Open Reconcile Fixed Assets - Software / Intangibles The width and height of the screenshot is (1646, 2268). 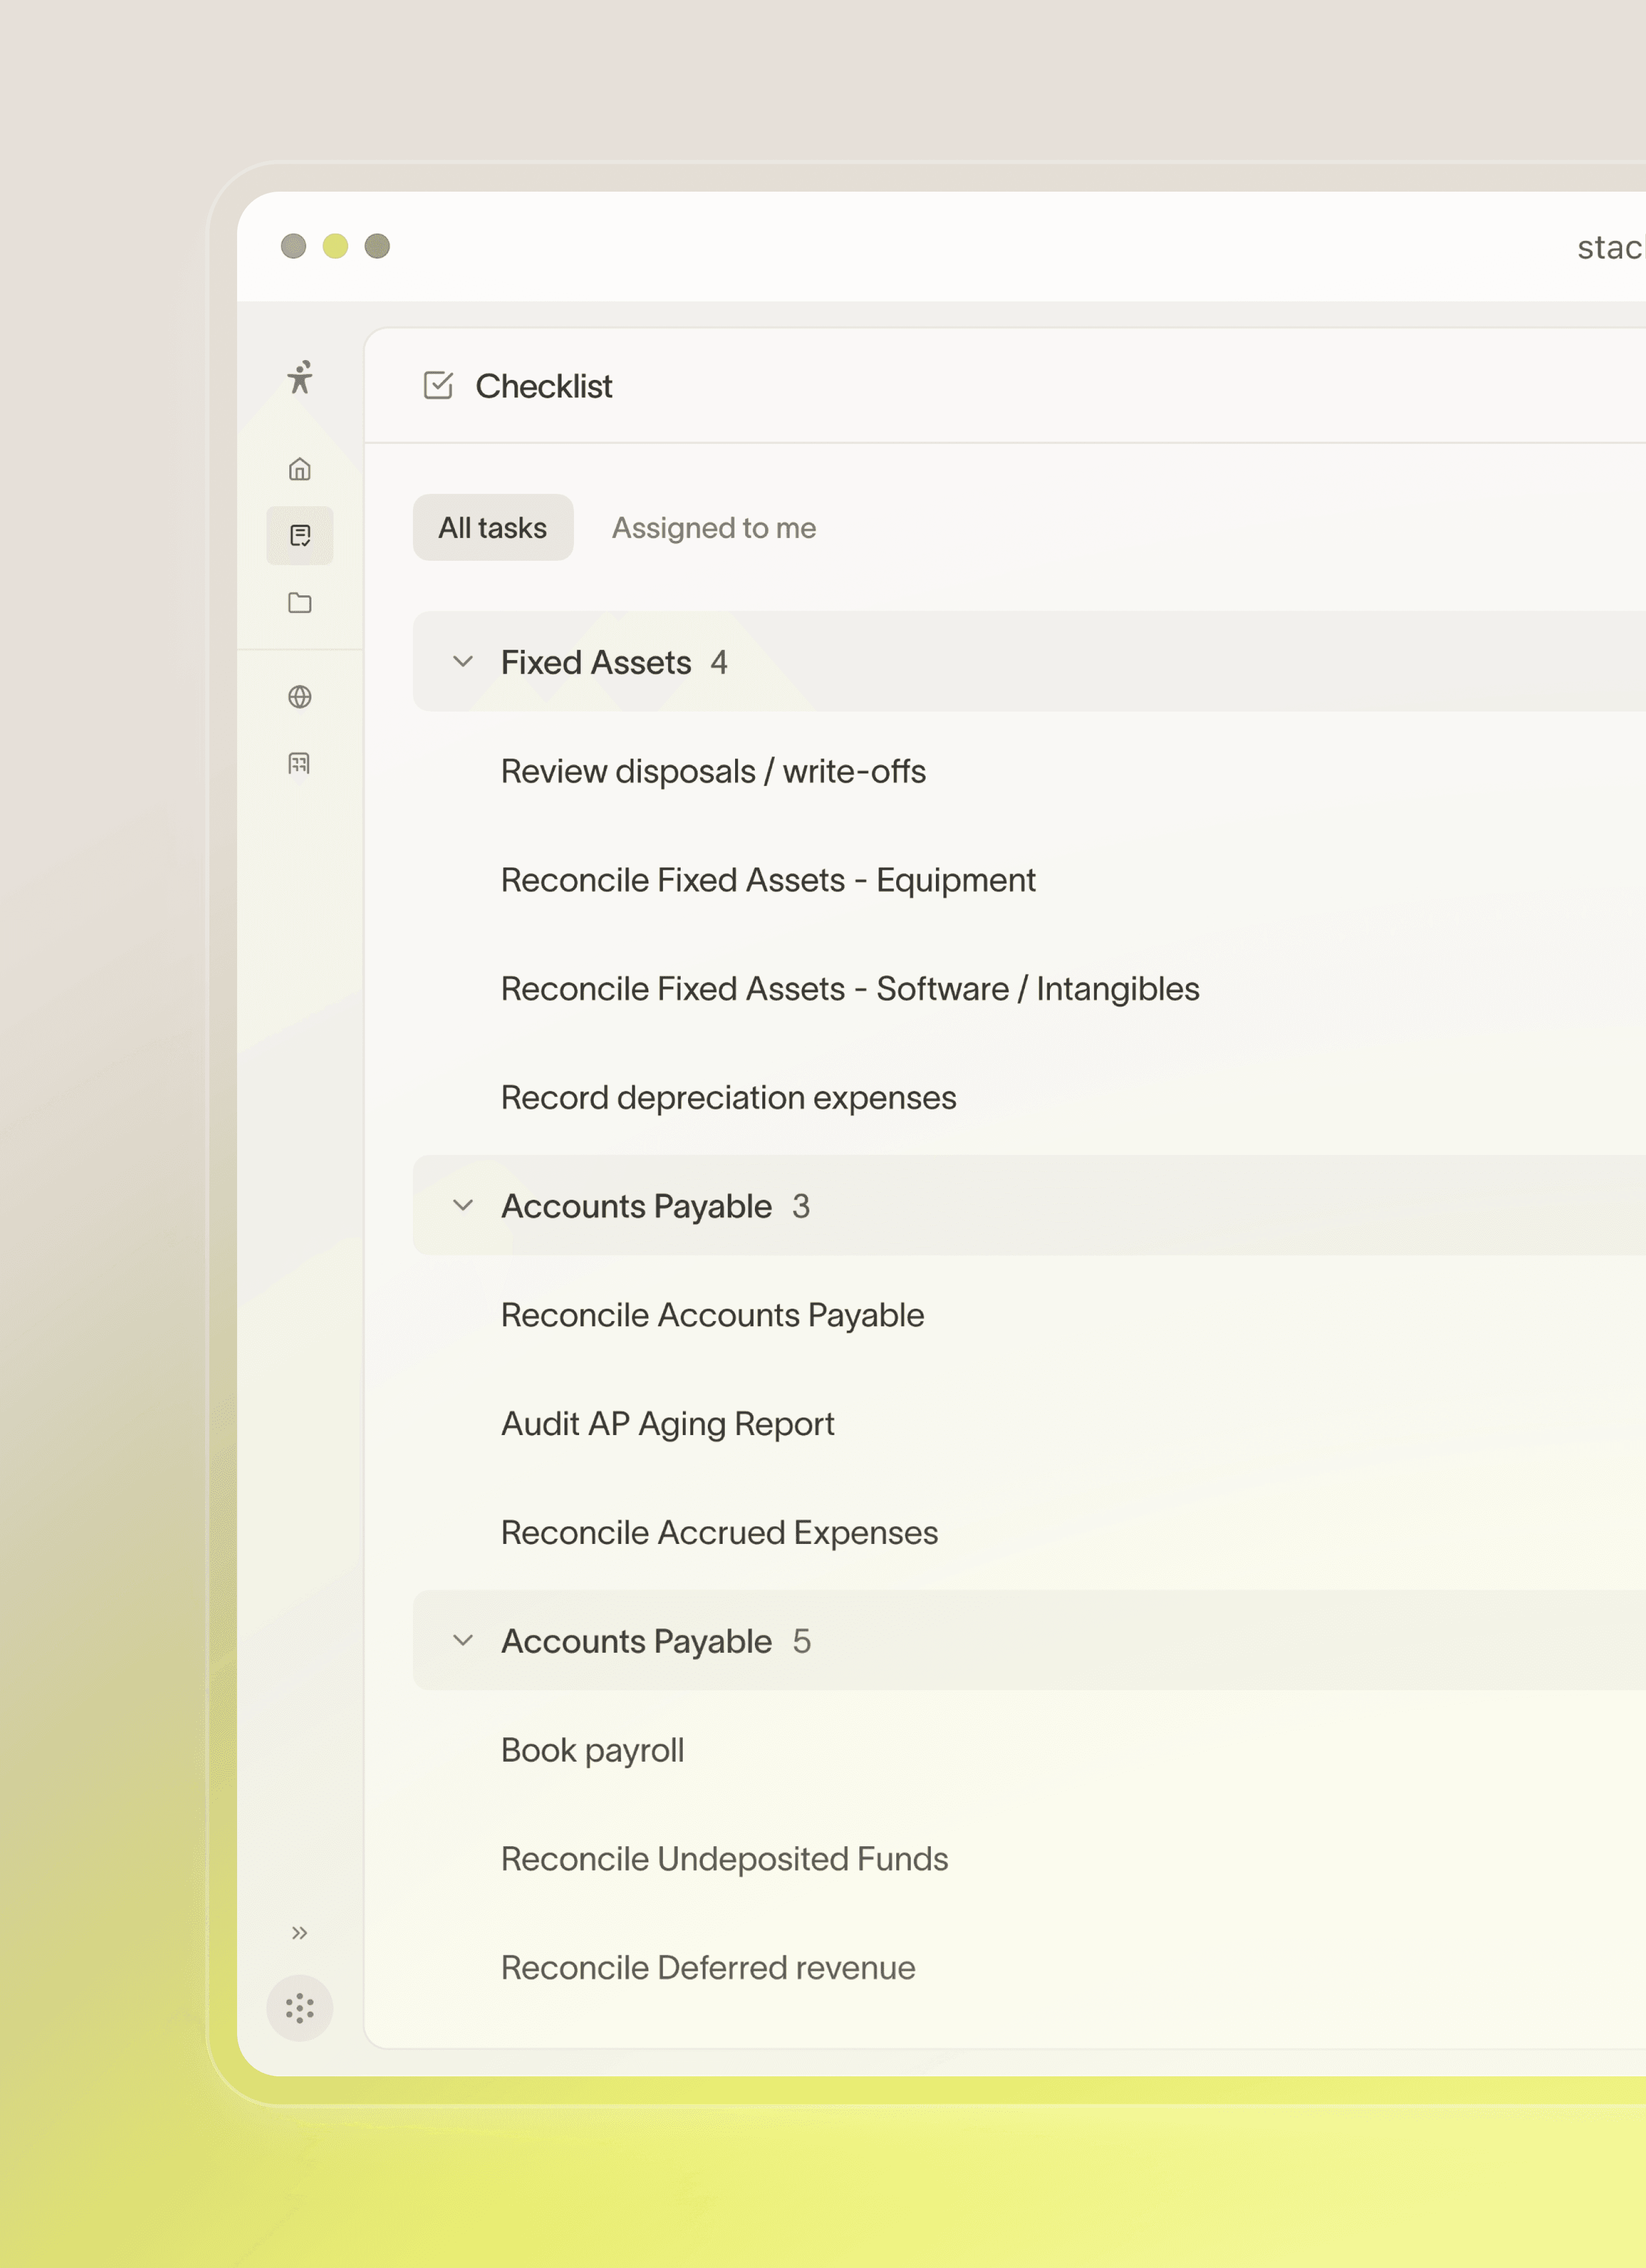(x=851, y=988)
